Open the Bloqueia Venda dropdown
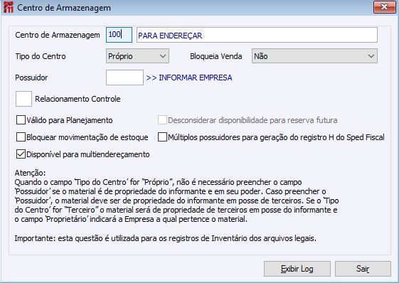The image size is (399, 283). point(314,56)
